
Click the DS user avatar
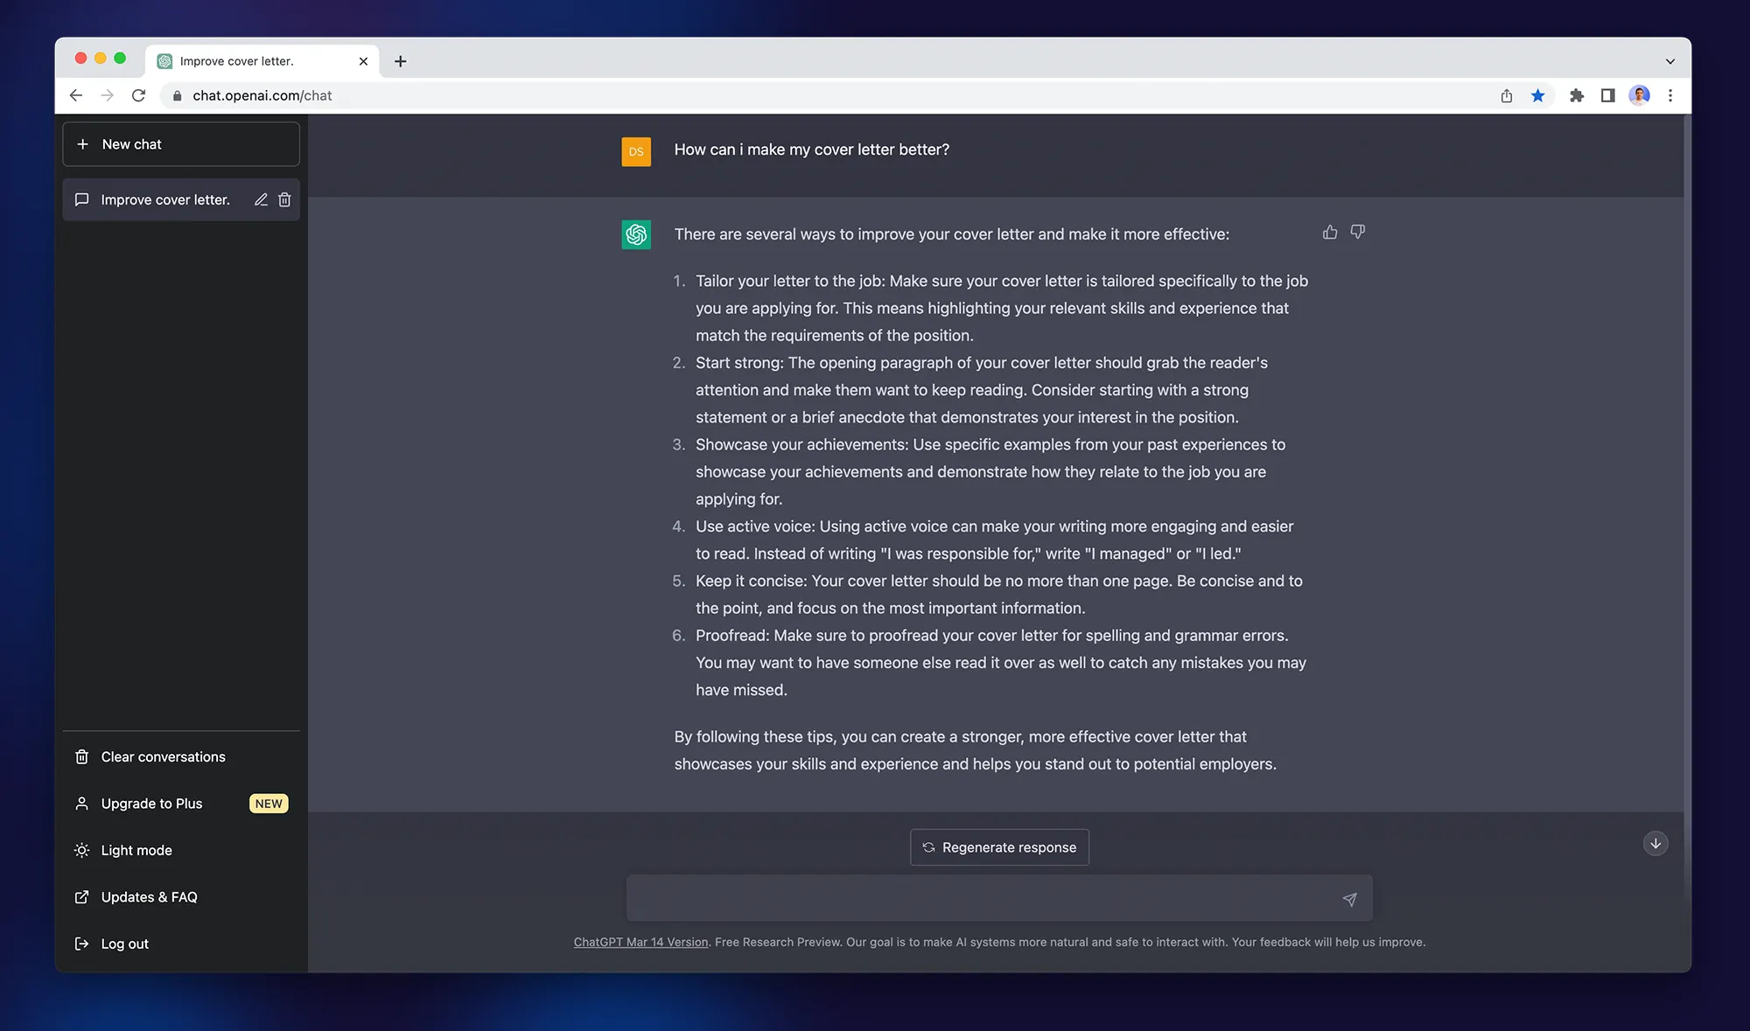(636, 151)
